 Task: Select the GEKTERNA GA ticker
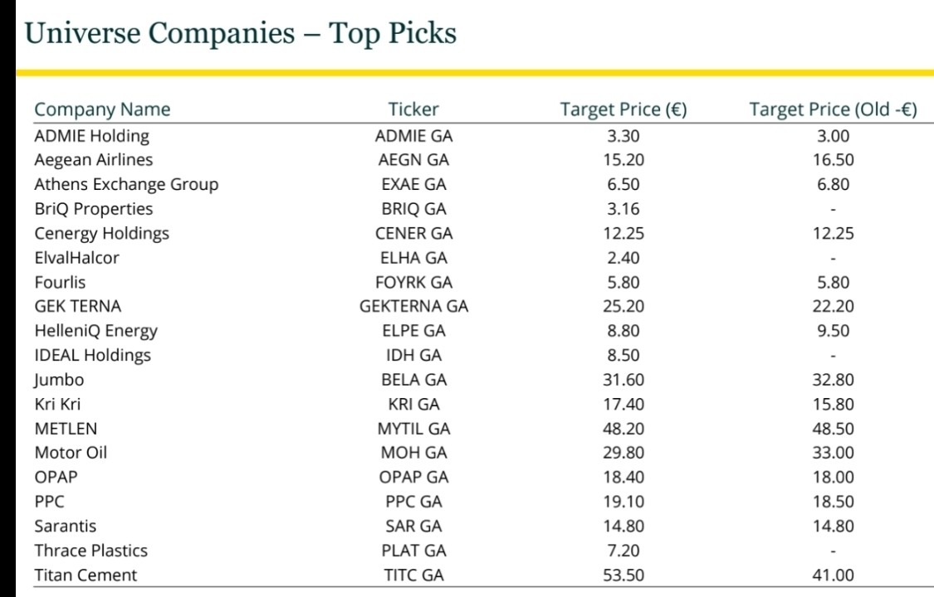tap(413, 307)
